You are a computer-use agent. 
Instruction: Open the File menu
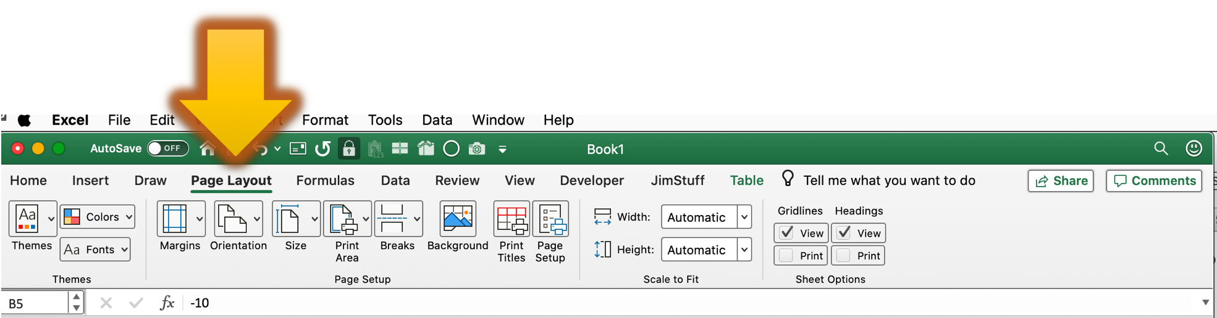[119, 120]
